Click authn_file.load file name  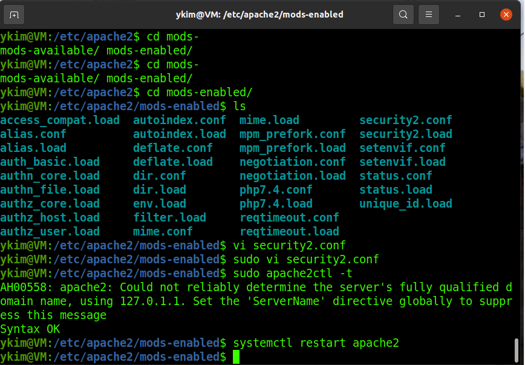tap(50, 189)
